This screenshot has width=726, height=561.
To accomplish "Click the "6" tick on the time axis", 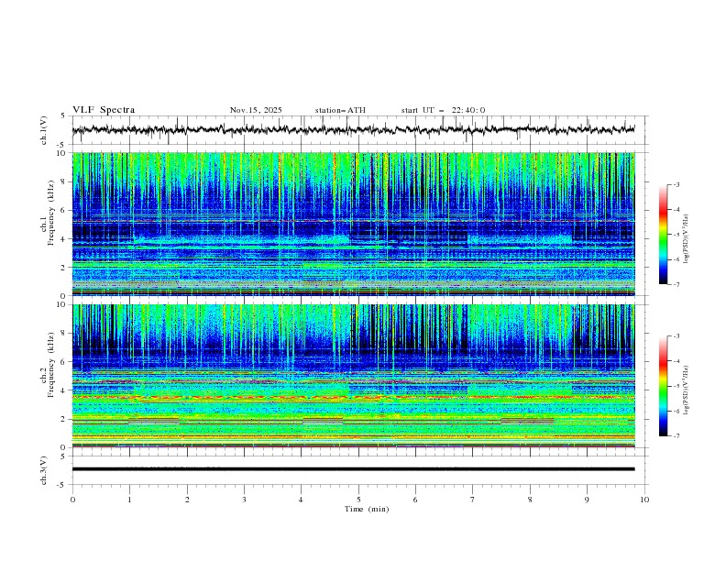I will point(415,500).
